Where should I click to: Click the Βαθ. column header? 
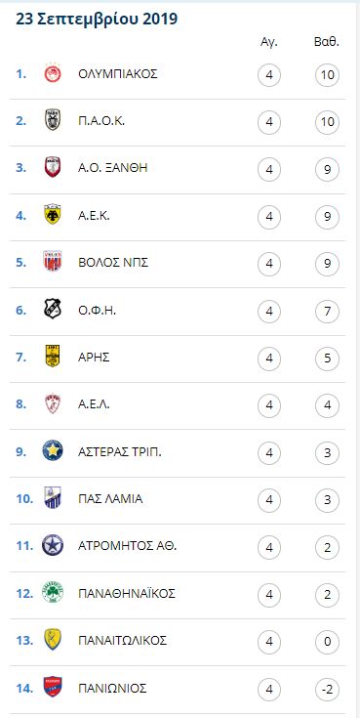click(x=327, y=43)
